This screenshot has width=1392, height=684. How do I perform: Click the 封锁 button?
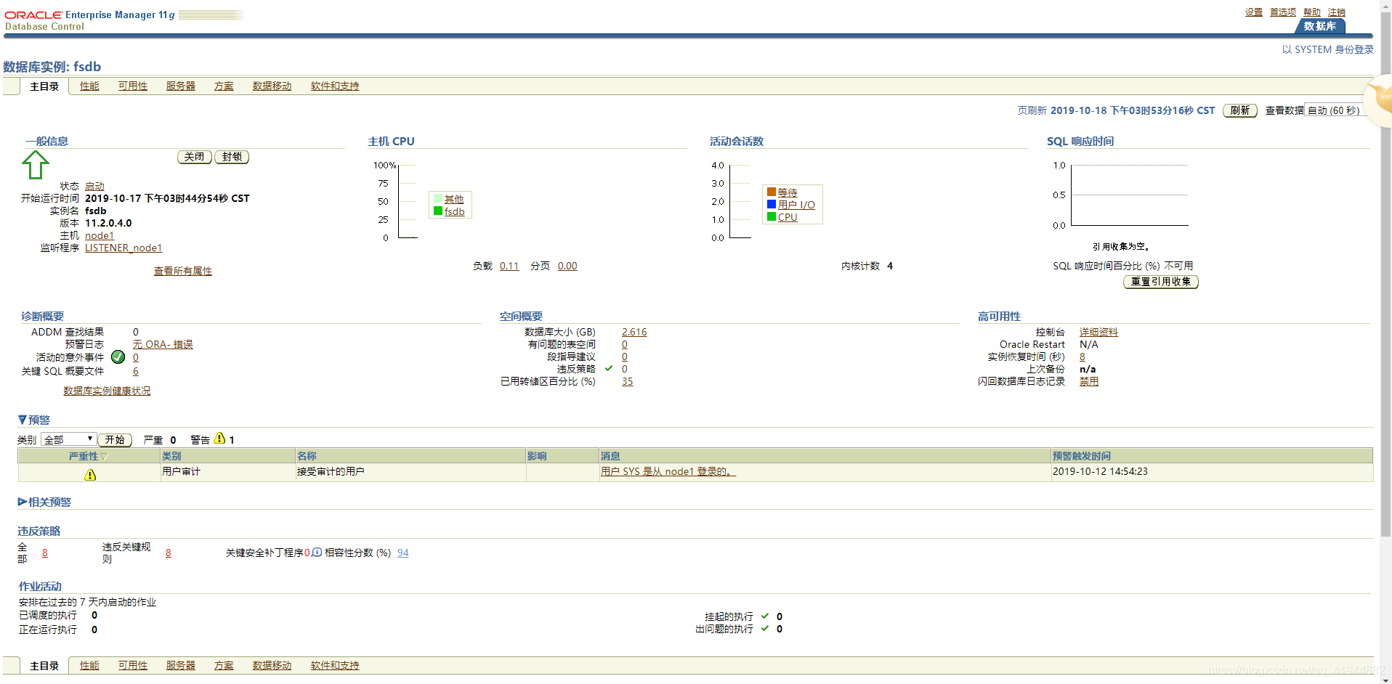pyautogui.click(x=232, y=157)
